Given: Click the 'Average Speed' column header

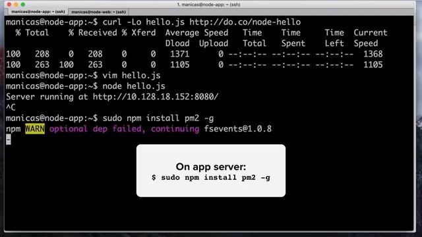Looking at the screenshot, I should [196, 33].
